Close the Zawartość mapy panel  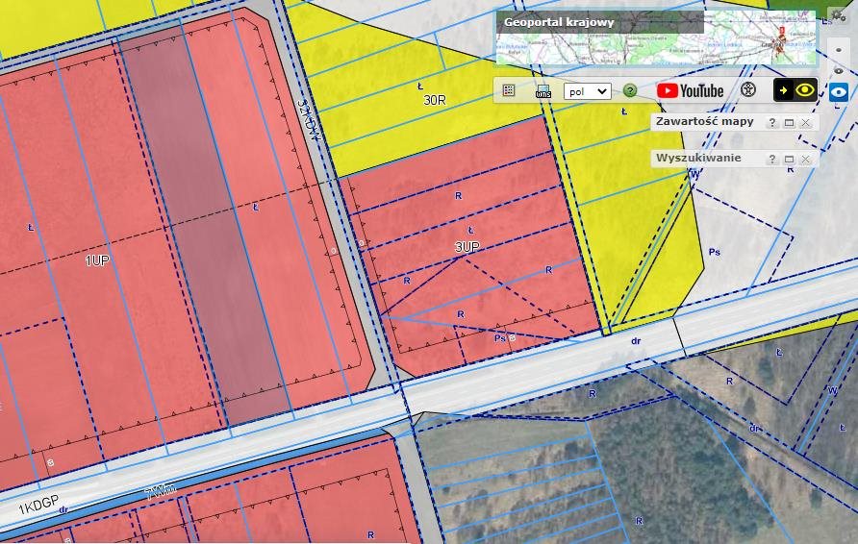(806, 123)
